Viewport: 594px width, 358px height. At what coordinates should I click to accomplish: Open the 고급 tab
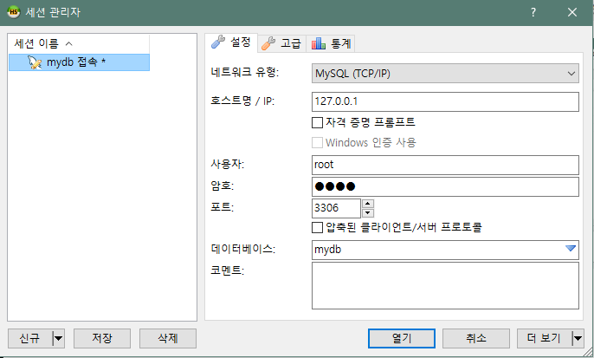281,43
